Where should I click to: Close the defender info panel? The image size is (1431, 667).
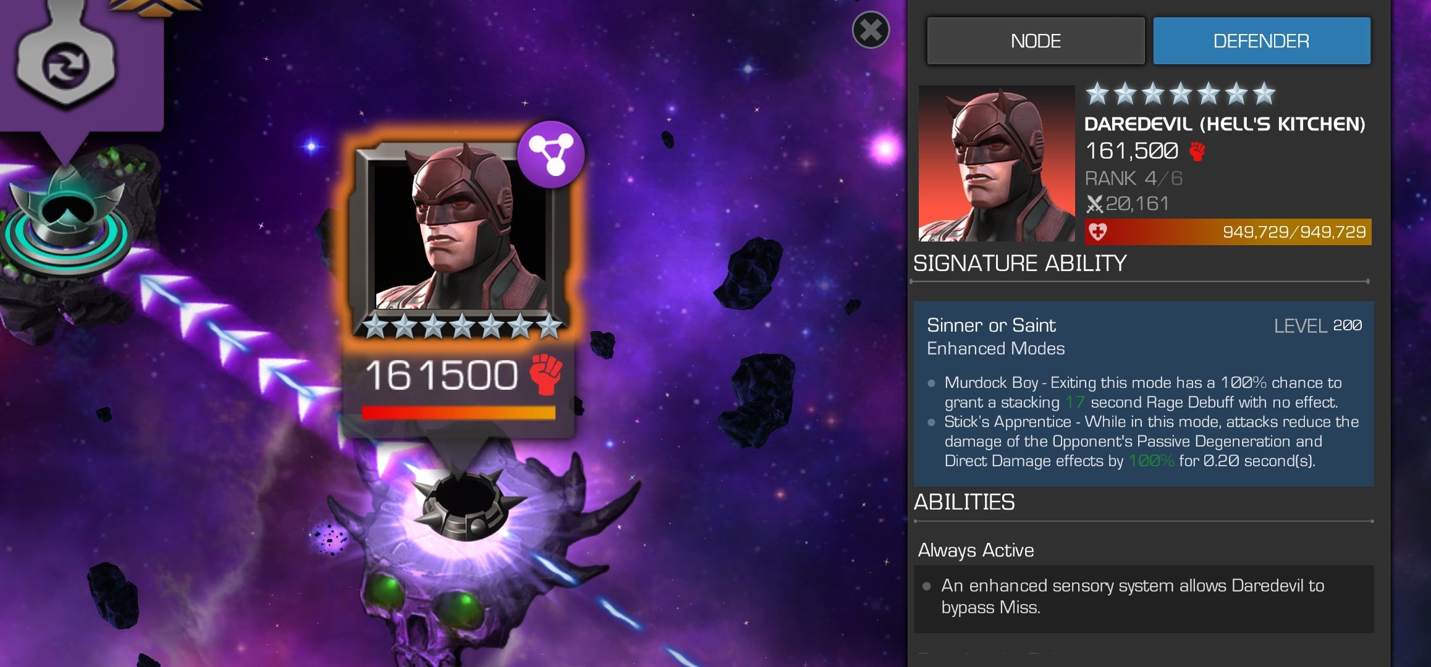tap(871, 30)
